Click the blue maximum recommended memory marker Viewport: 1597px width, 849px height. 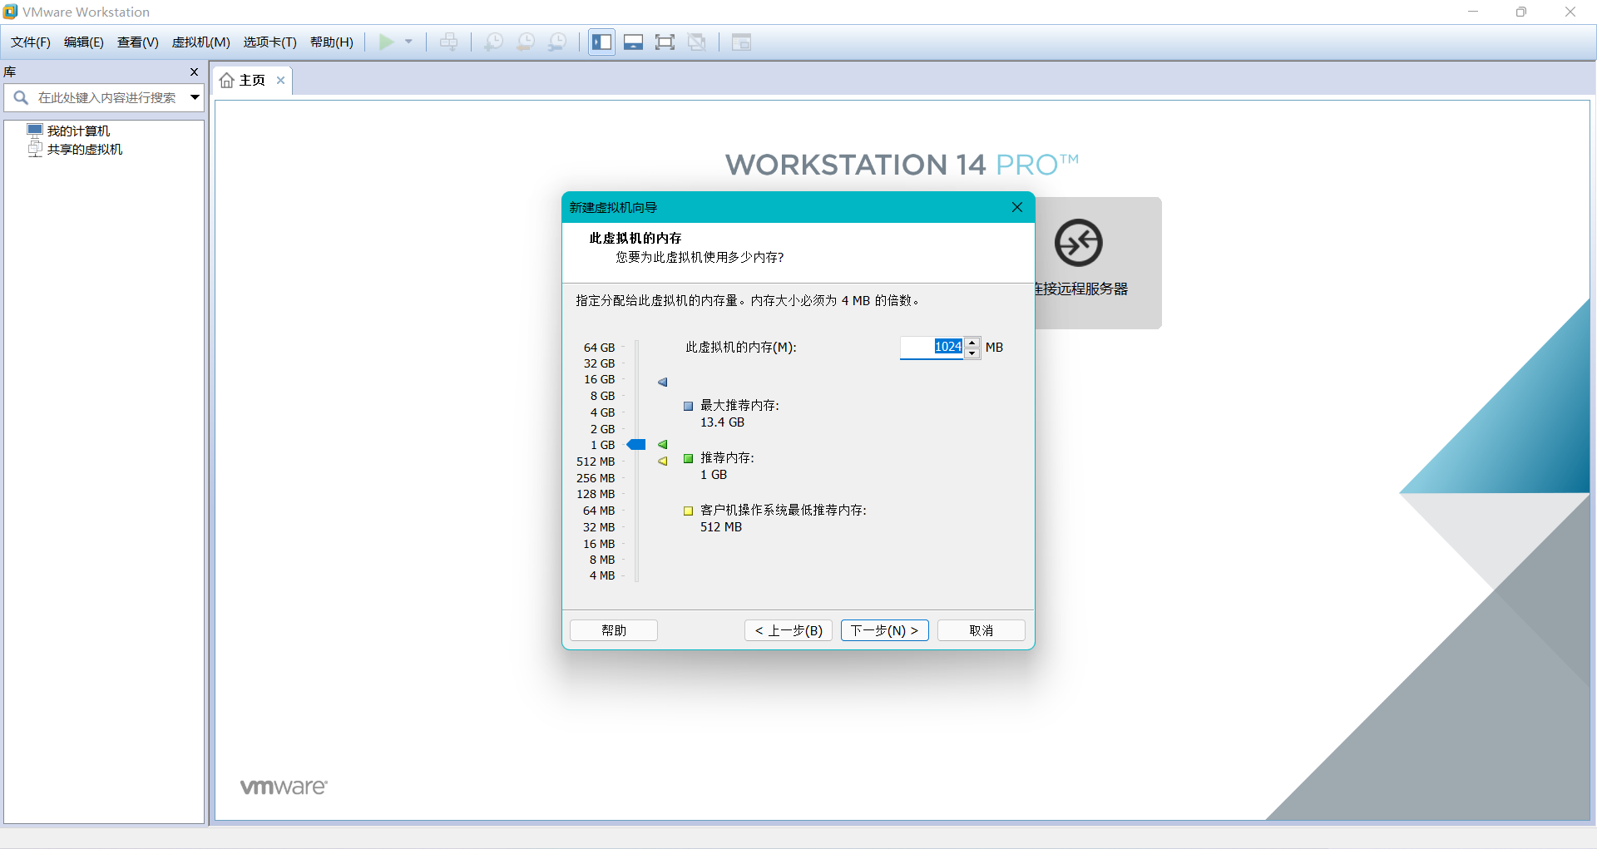(663, 383)
